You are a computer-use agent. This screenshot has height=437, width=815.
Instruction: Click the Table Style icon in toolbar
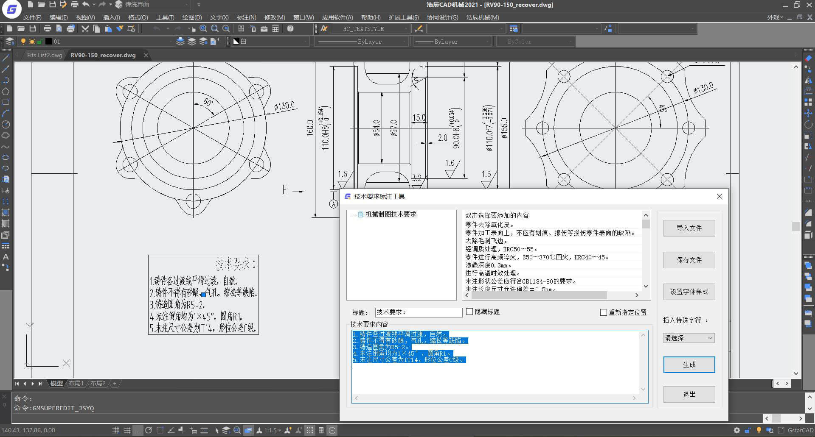click(x=514, y=29)
